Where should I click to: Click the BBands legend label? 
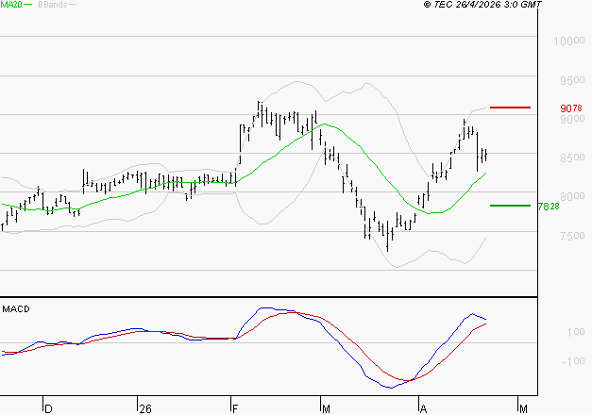(52, 5)
